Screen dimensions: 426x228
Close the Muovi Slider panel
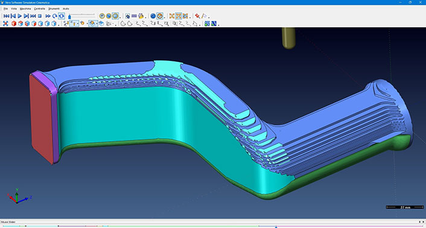click(423, 222)
